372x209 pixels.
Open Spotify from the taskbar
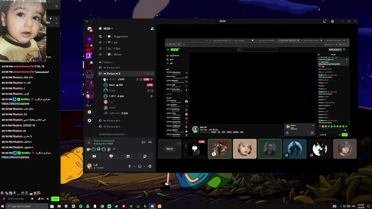click(x=81, y=206)
